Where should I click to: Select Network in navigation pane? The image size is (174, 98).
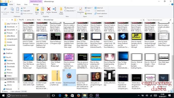[x=9, y=89]
